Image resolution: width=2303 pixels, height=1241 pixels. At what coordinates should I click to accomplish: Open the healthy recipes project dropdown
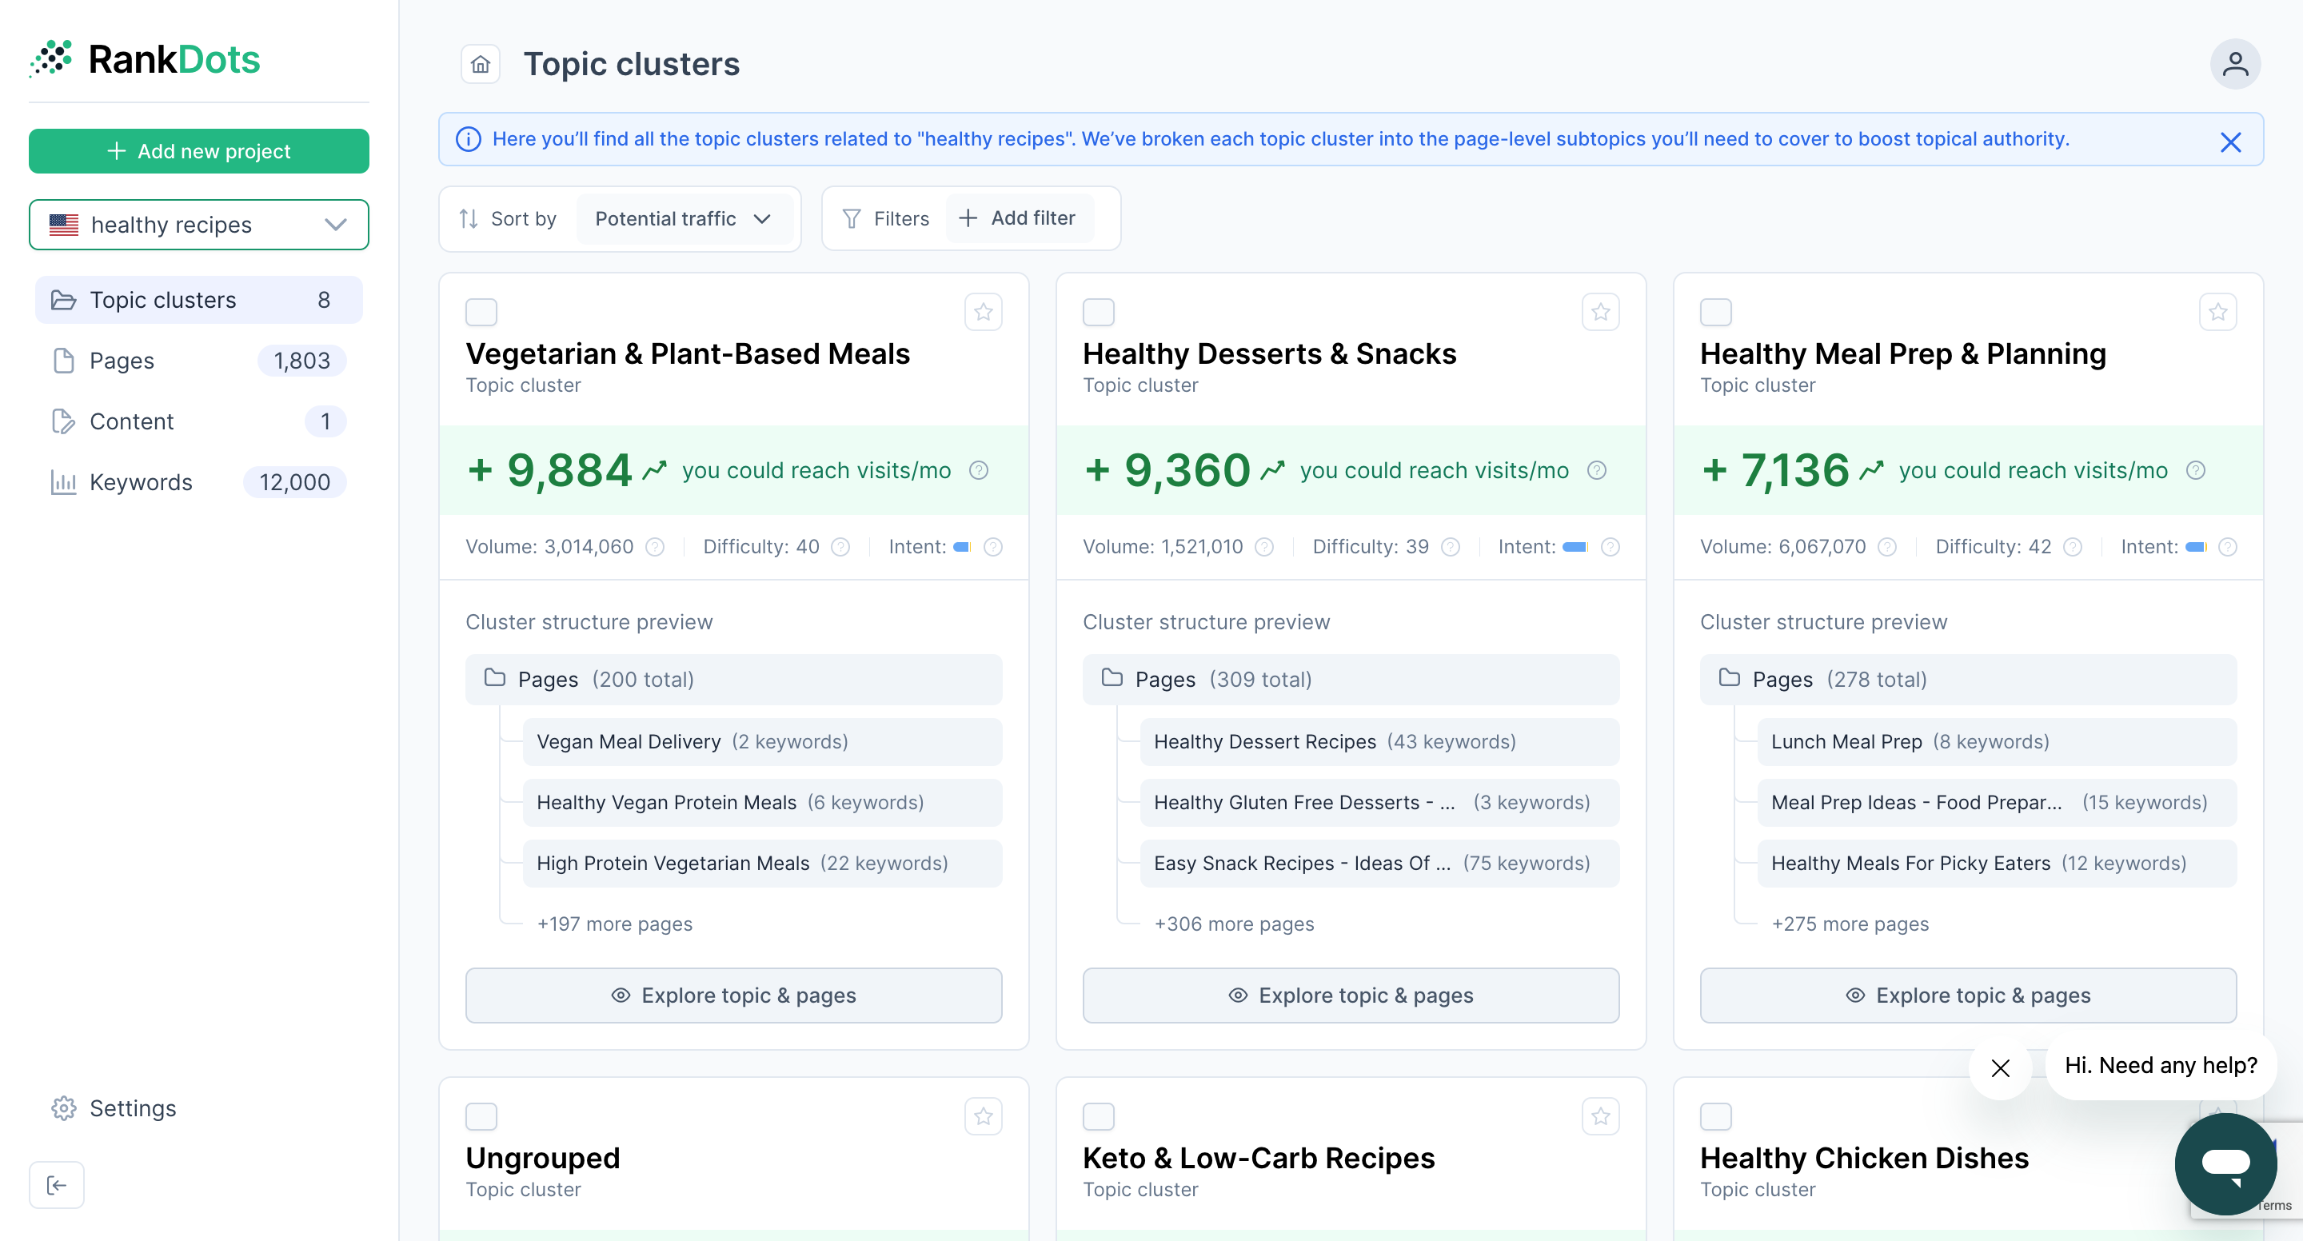(x=198, y=225)
